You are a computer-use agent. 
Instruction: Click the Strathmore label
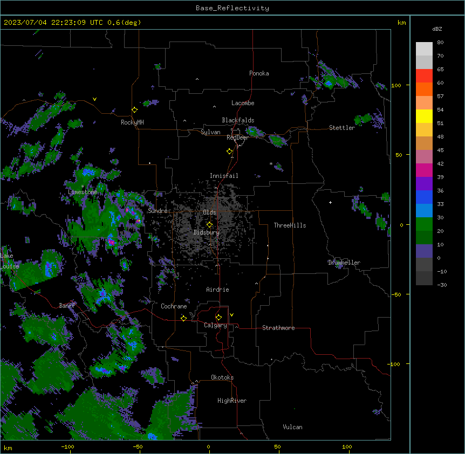point(278,328)
